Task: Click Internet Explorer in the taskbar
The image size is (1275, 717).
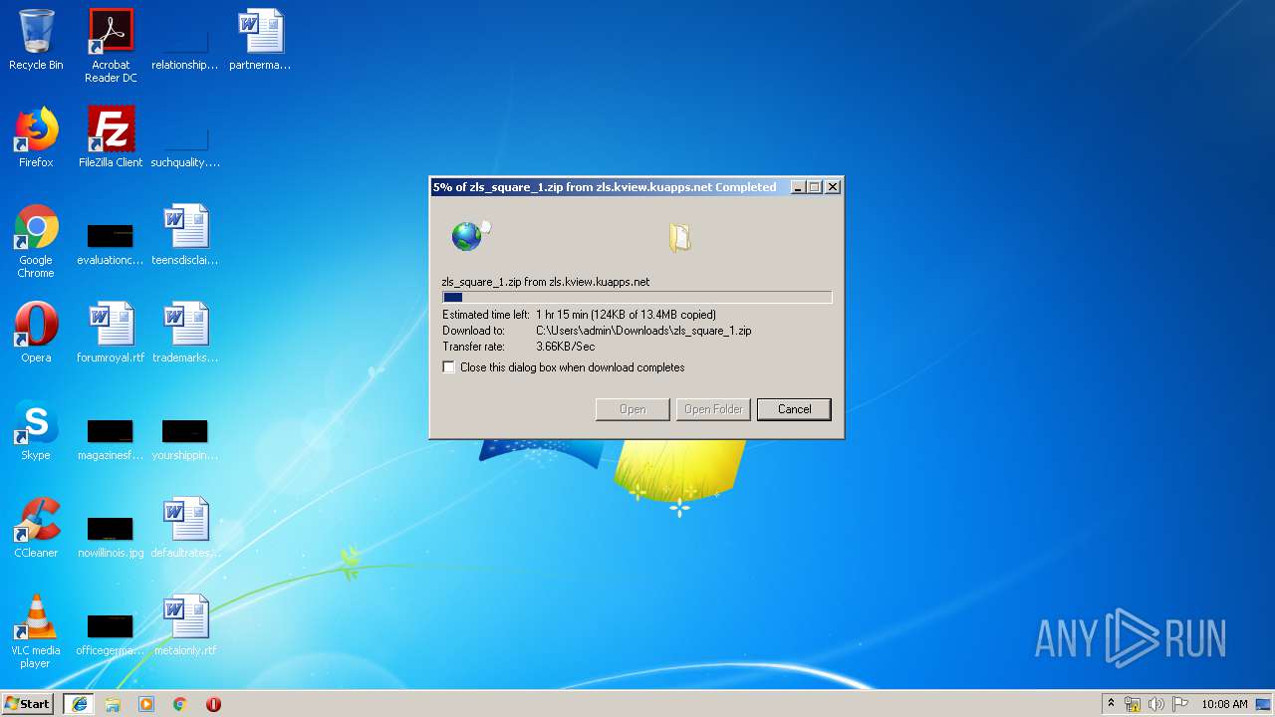Action: point(79,704)
